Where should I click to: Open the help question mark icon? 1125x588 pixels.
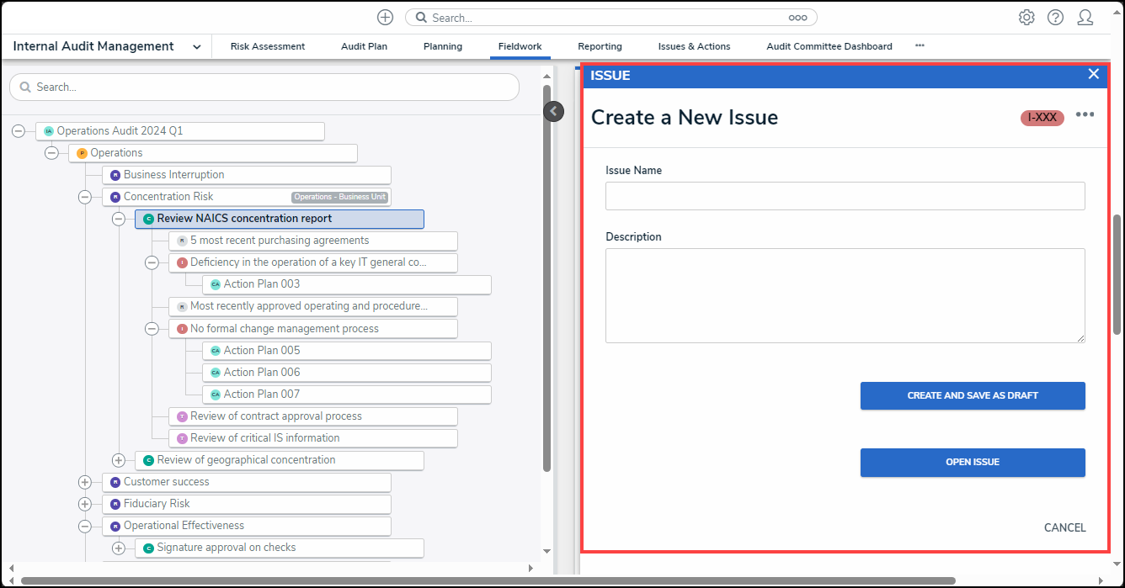click(x=1055, y=18)
